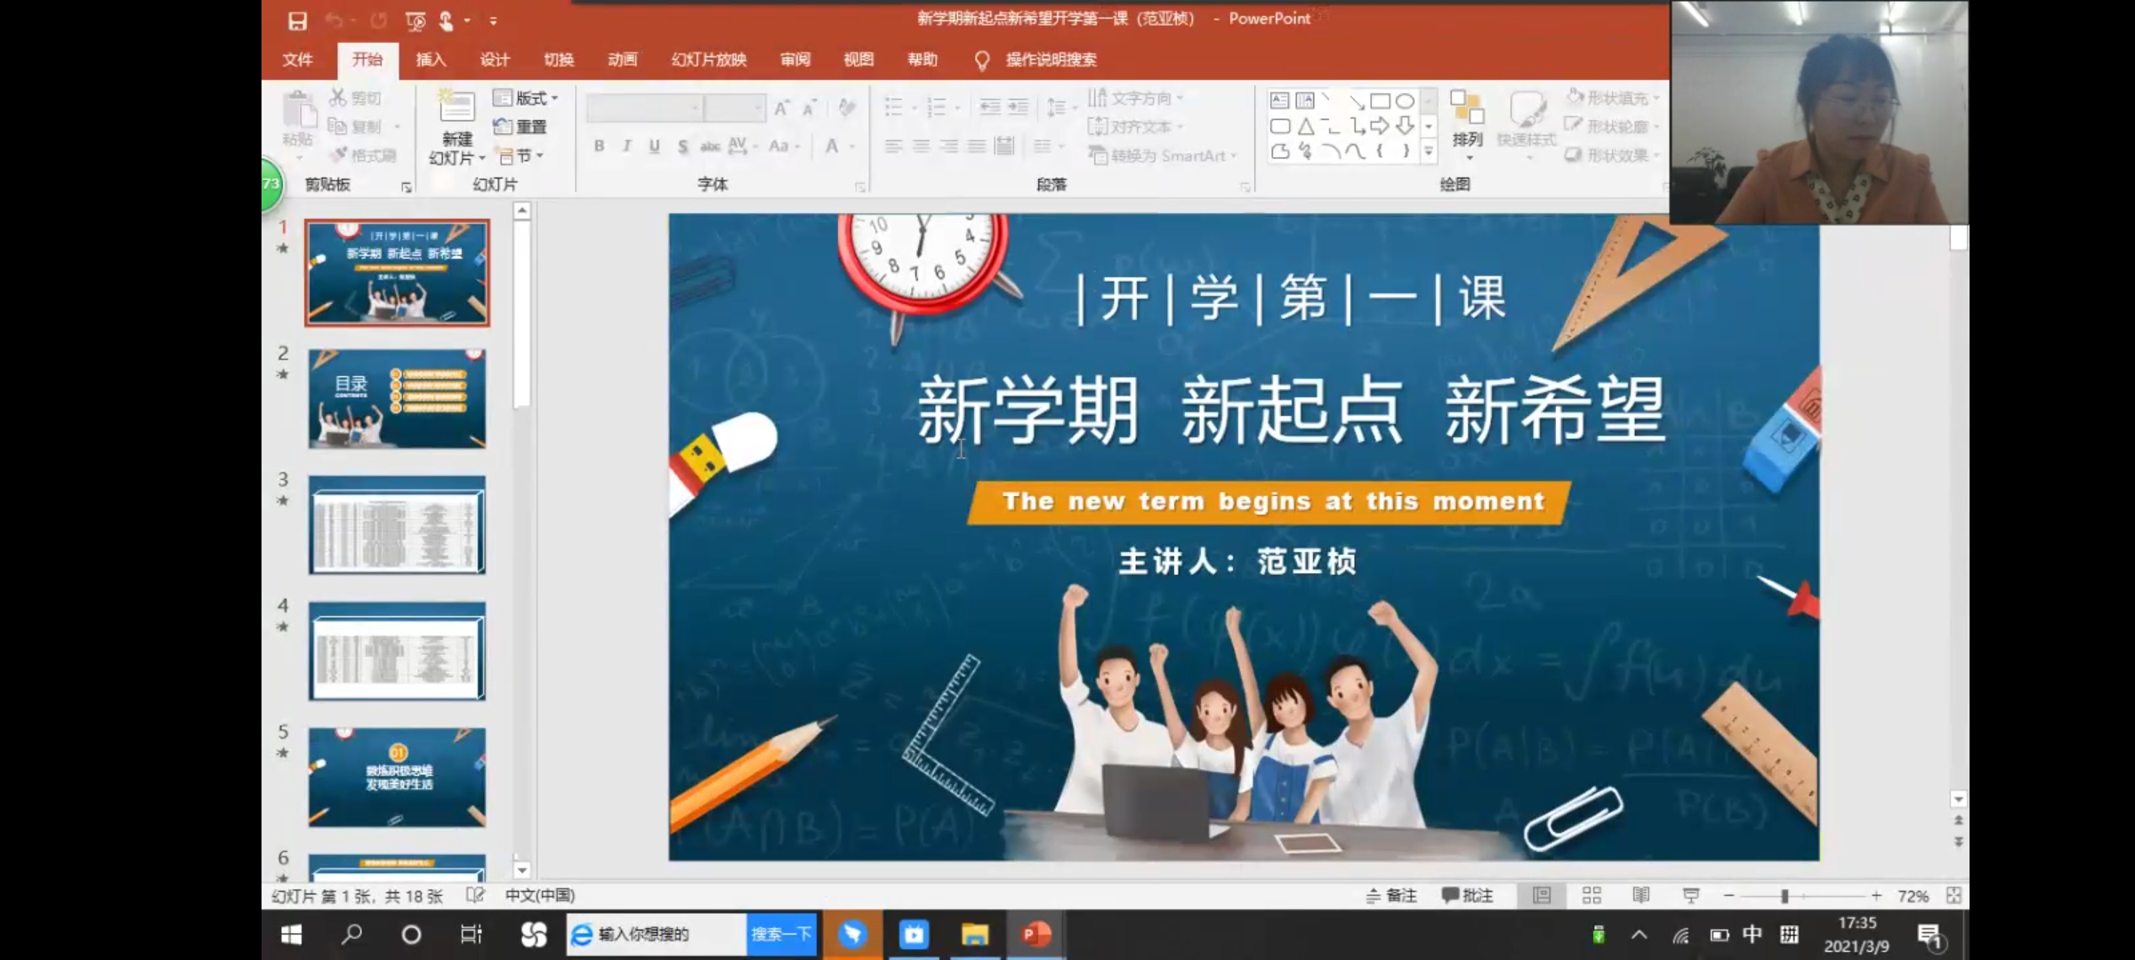Viewport: 2135px width, 960px height.
Task: Expand the shapes gallery more arrow
Action: point(1429,152)
